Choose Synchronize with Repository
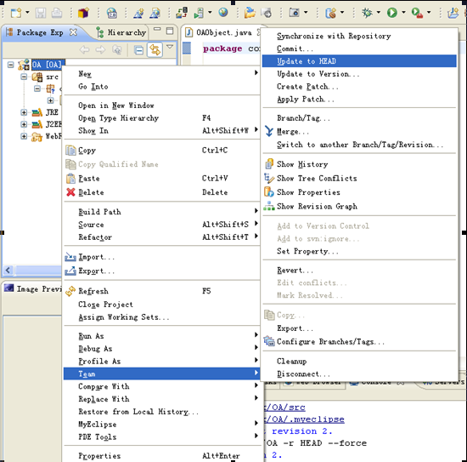This screenshot has width=467, height=462. click(359, 36)
